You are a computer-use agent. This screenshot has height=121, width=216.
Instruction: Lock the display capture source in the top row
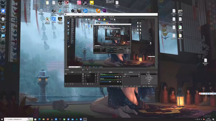pyautogui.click(x=97, y=74)
